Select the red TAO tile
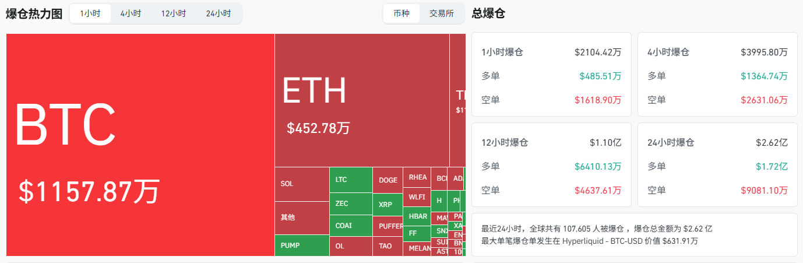The width and height of the screenshot is (803, 263). tap(388, 246)
